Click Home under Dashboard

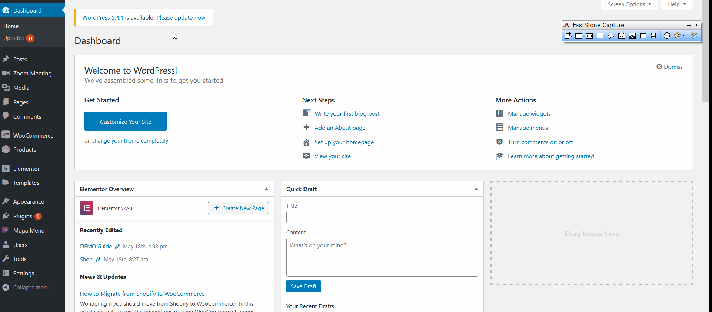point(11,26)
